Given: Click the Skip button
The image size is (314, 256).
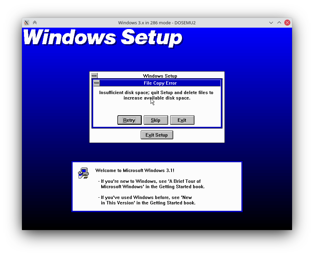Looking at the screenshot, I should coord(156,120).
